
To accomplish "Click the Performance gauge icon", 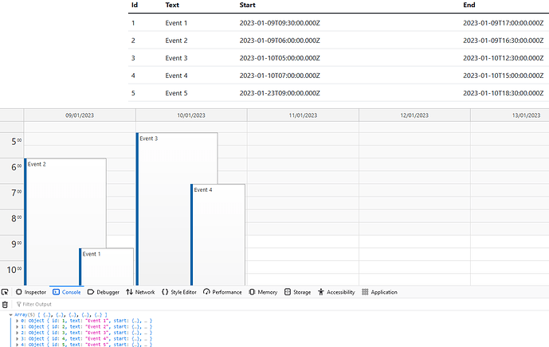I will tap(206, 292).
